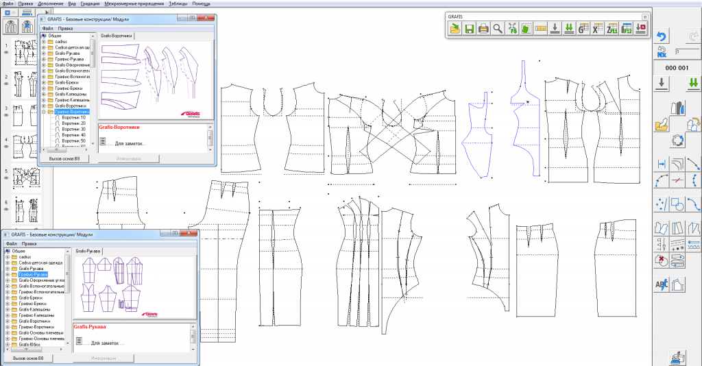
Task: Click the Save icon in GRAFIS toolbar
Action: pos(470,29)
